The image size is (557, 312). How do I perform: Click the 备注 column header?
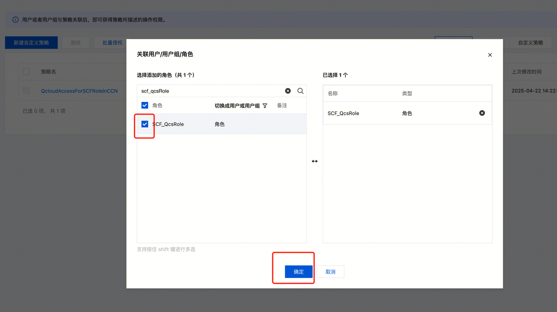pos(282,105)
